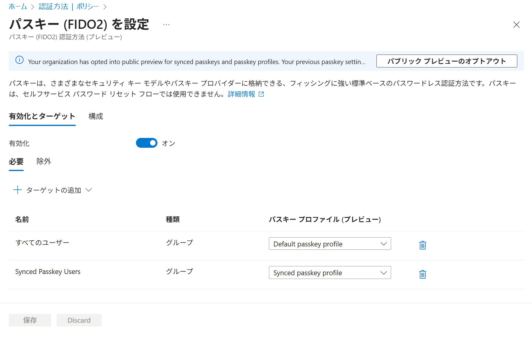The image size is (532, 339).
Task: Delete the Synced Passkey Users row
Action: (423, 274)
